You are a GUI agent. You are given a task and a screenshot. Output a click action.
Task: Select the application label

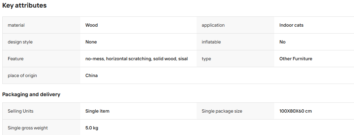[x=213, y=25]
